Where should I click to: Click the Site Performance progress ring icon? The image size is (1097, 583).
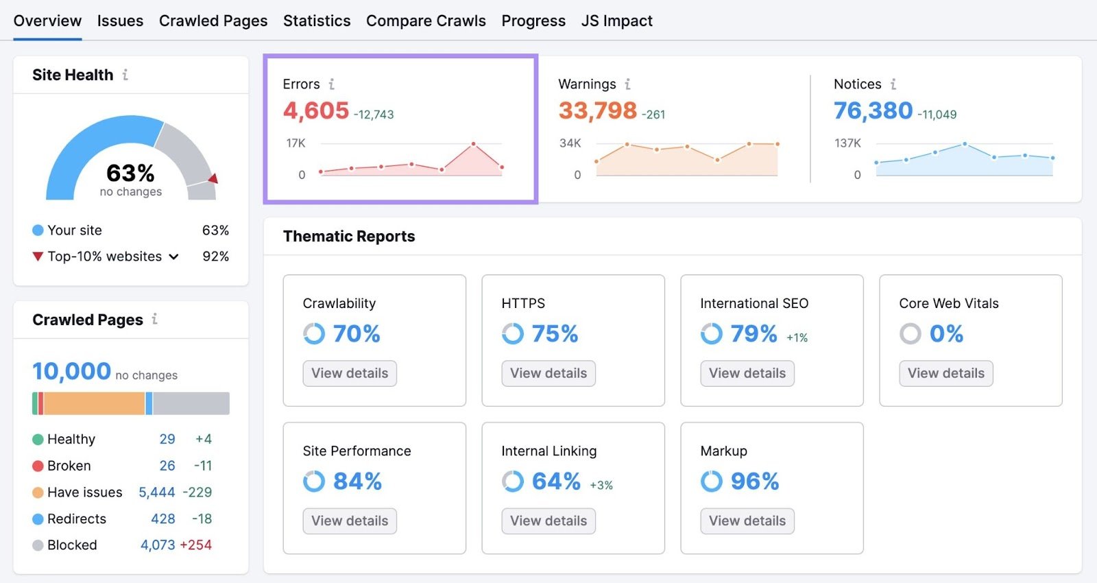coord(314,481)
